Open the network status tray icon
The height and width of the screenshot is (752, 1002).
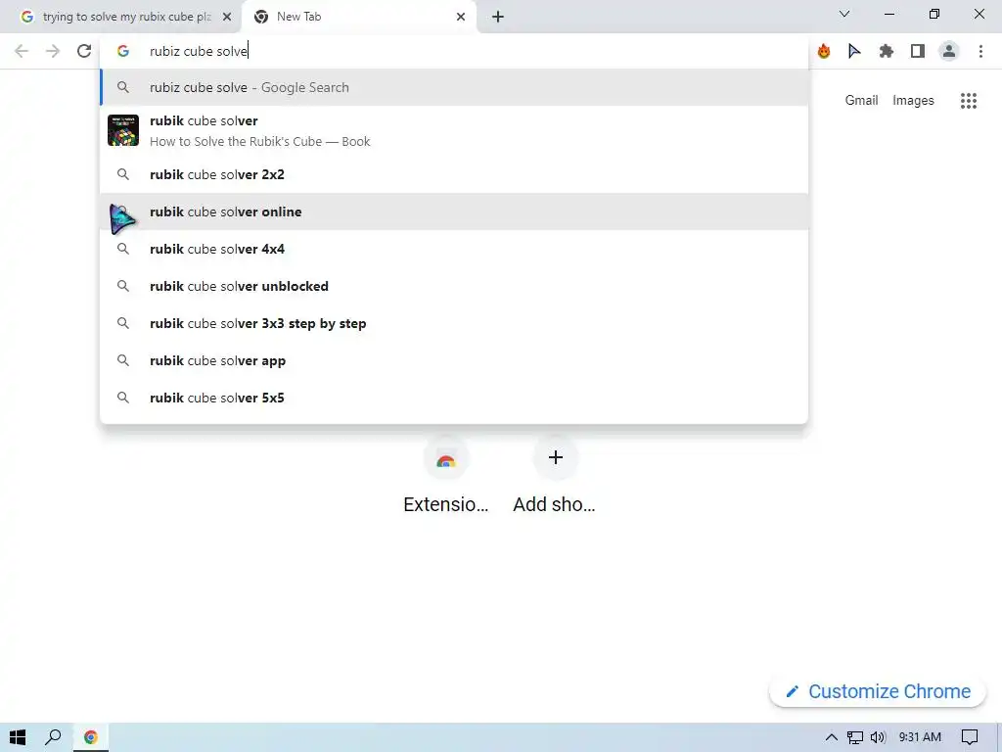[x=855, y=737]
